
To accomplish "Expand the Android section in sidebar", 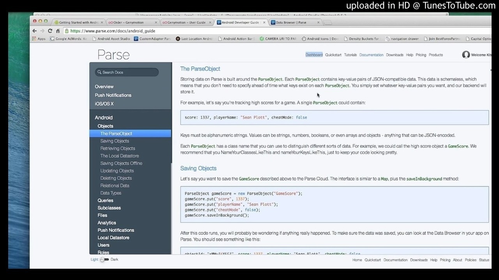I will tap(104, 117).
